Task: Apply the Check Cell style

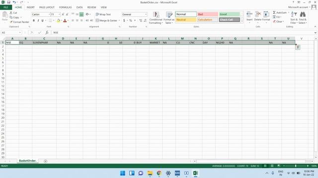Action: click(x=230, y=20)
